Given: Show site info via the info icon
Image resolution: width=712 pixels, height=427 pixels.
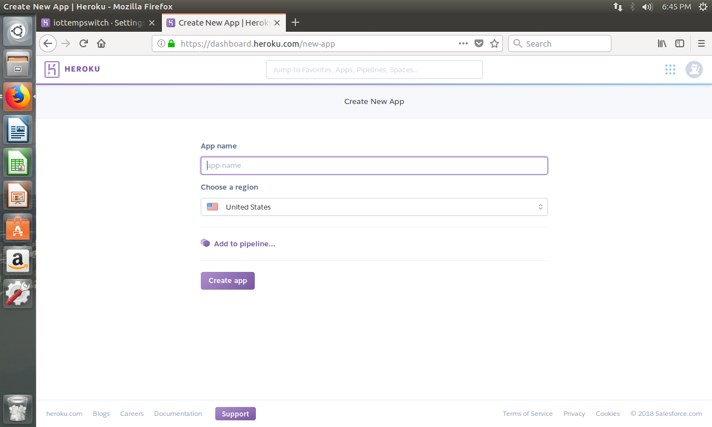Looking at the screenshot, I should (x=161, y=43).
